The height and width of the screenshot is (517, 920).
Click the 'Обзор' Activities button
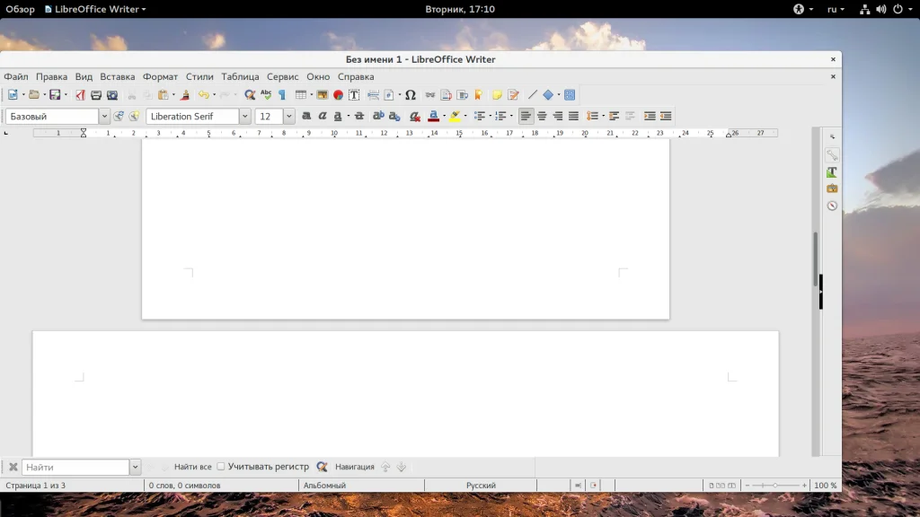20,9
